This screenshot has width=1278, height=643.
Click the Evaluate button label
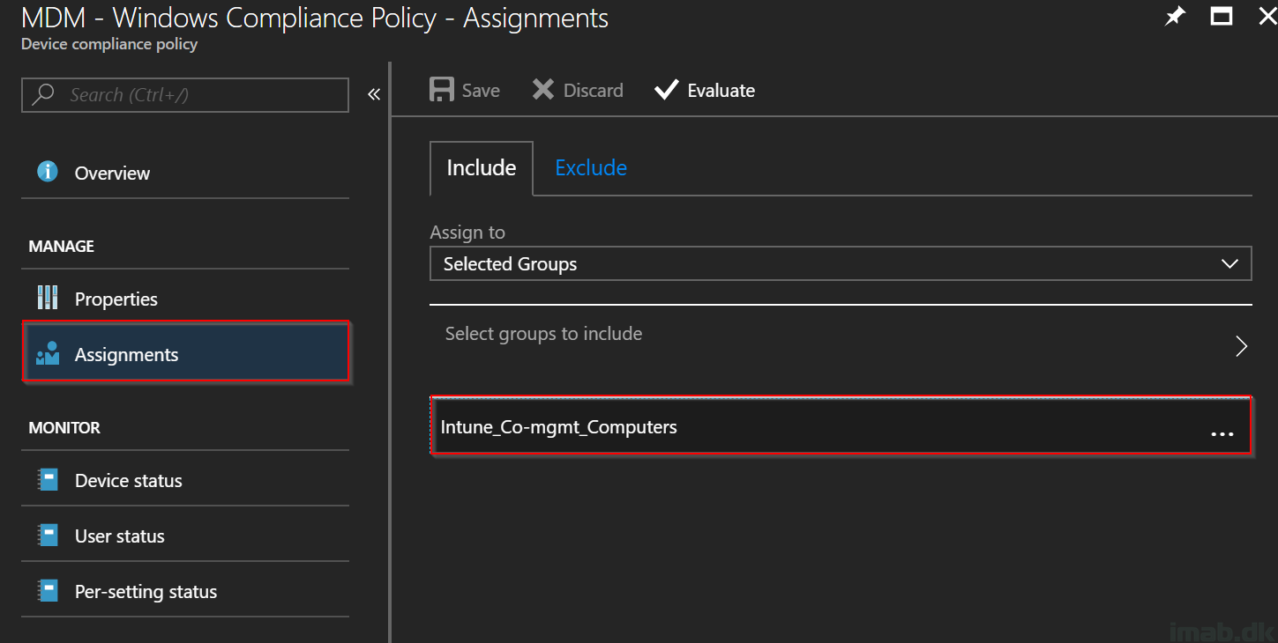tap(721, 90)
